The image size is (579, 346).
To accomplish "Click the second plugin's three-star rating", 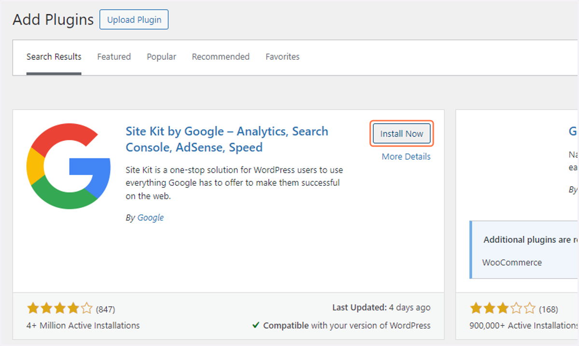I will [x=503, y=308].
